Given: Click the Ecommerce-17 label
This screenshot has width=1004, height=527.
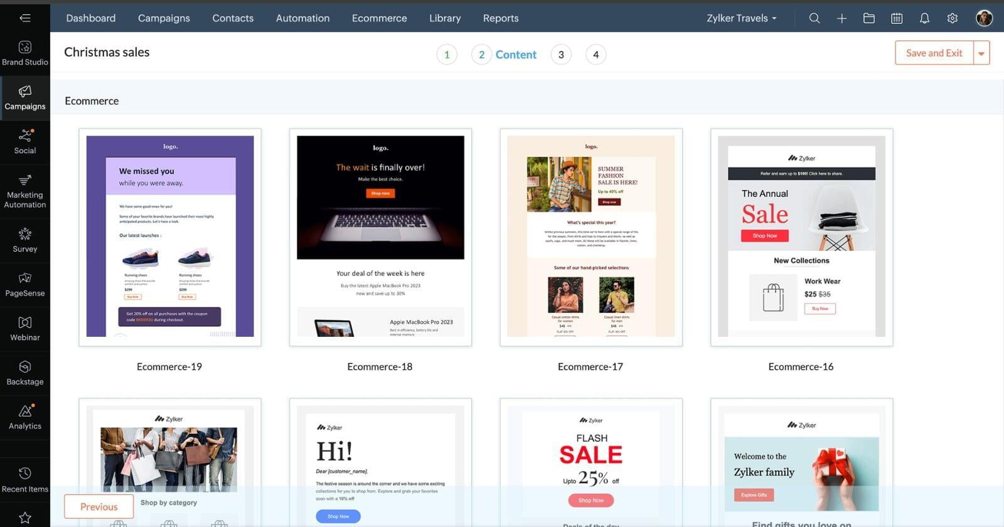Looking at the screenshot, I should point(590,367).
